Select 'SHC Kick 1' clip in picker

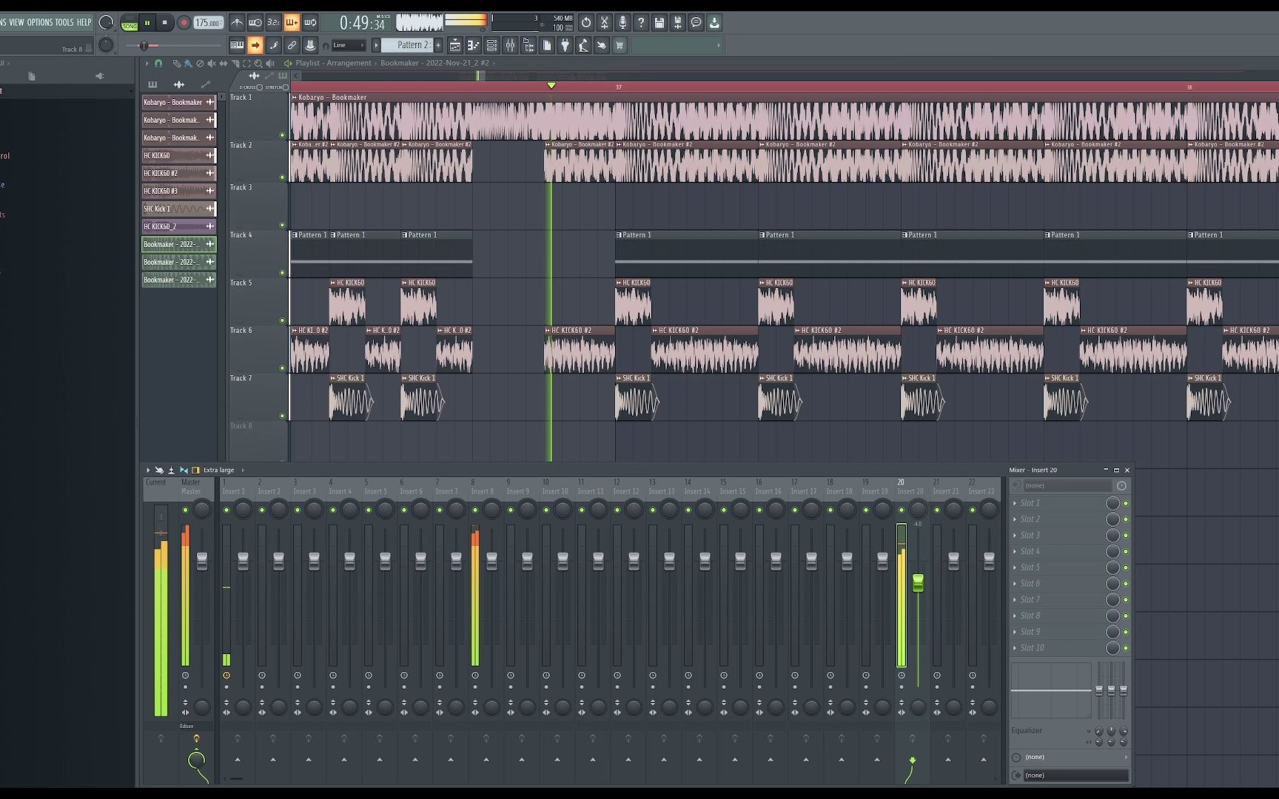pyautogui.click(x=178, y=209)
